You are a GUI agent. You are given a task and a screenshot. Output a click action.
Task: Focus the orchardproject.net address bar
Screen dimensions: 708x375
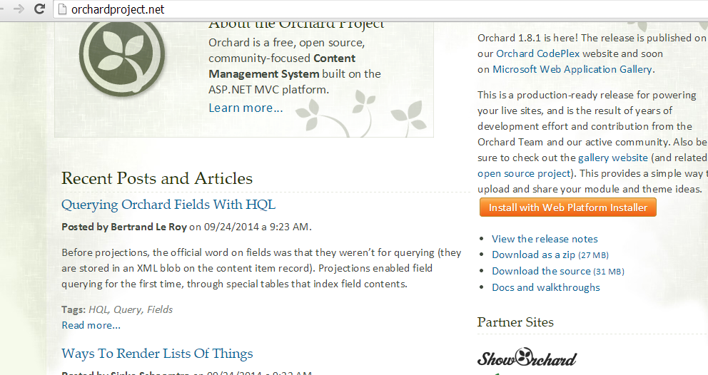click(x=380, y=9)
